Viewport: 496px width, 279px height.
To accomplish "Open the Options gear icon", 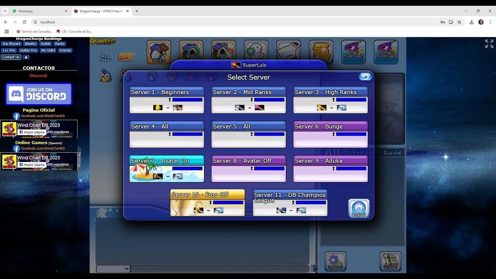I will click(x=335, y=262).
